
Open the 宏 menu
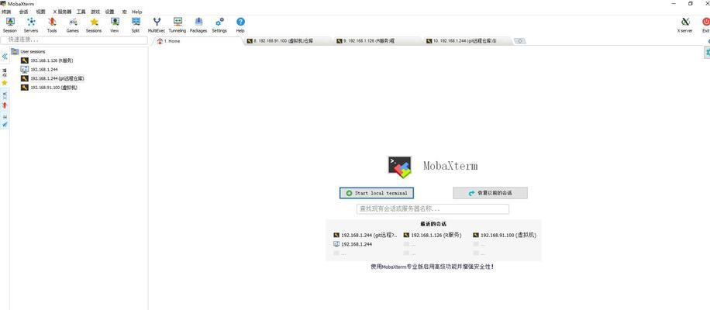tap(124, 12)
